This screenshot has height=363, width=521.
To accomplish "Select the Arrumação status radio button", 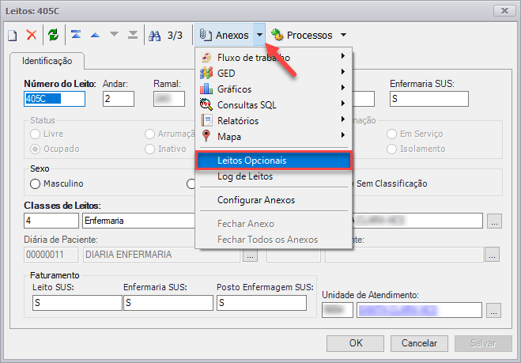I will 150,134.
